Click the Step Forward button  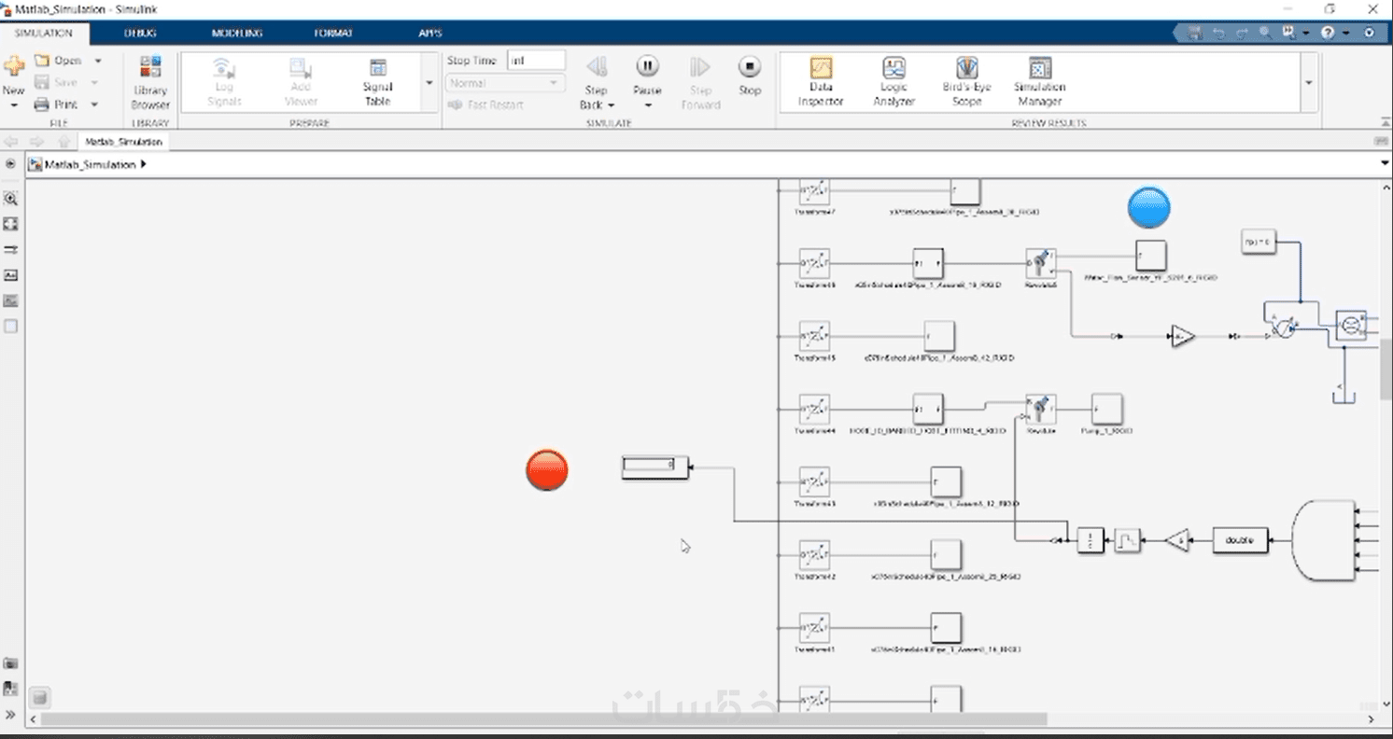click(x=700, y=84)
